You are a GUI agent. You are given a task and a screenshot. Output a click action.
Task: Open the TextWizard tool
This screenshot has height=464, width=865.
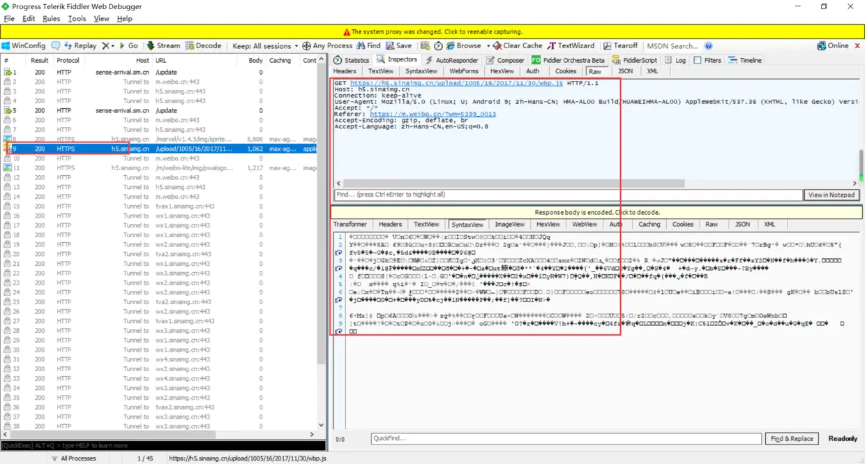(571, 45)
